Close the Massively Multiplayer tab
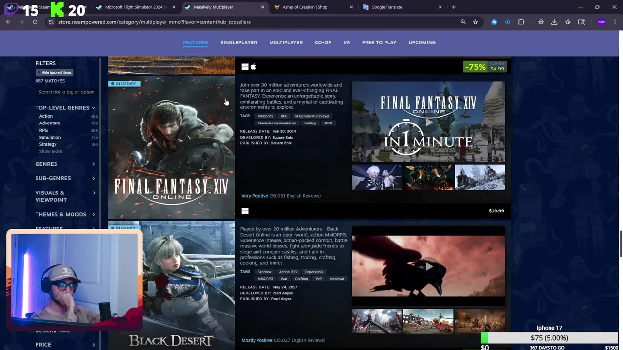The height and width of the screenshot is (350, 623). coord(263,7)
